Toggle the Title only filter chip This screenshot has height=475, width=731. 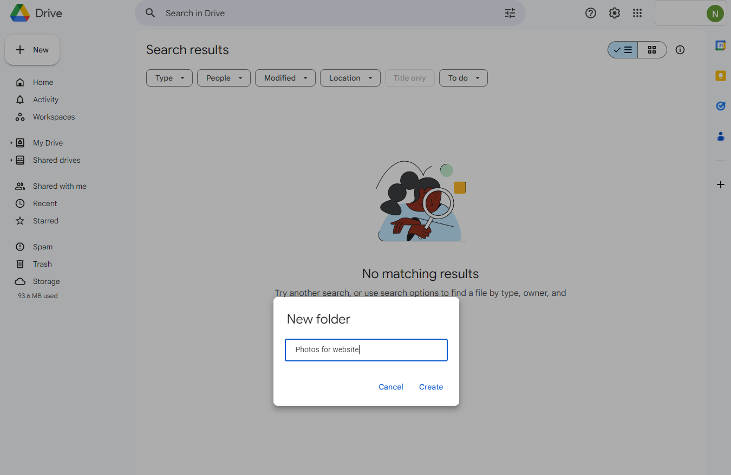[x=409, y=78]
